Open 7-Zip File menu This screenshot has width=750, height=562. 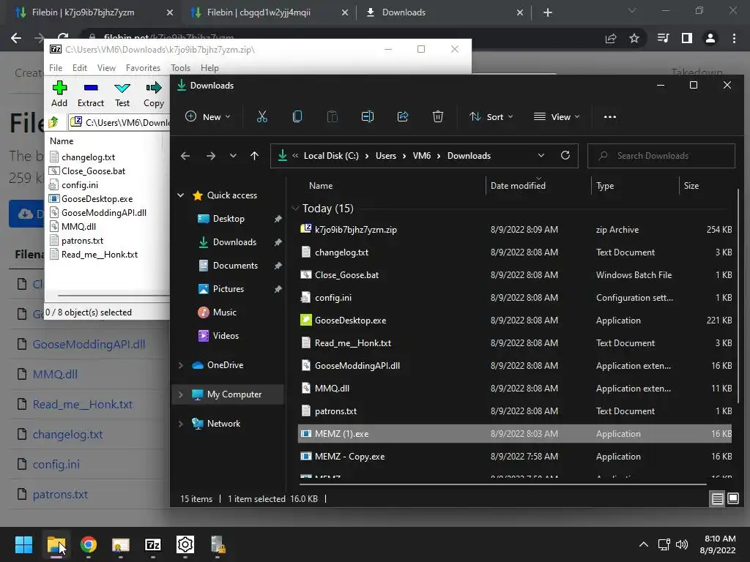click(56, 68)
